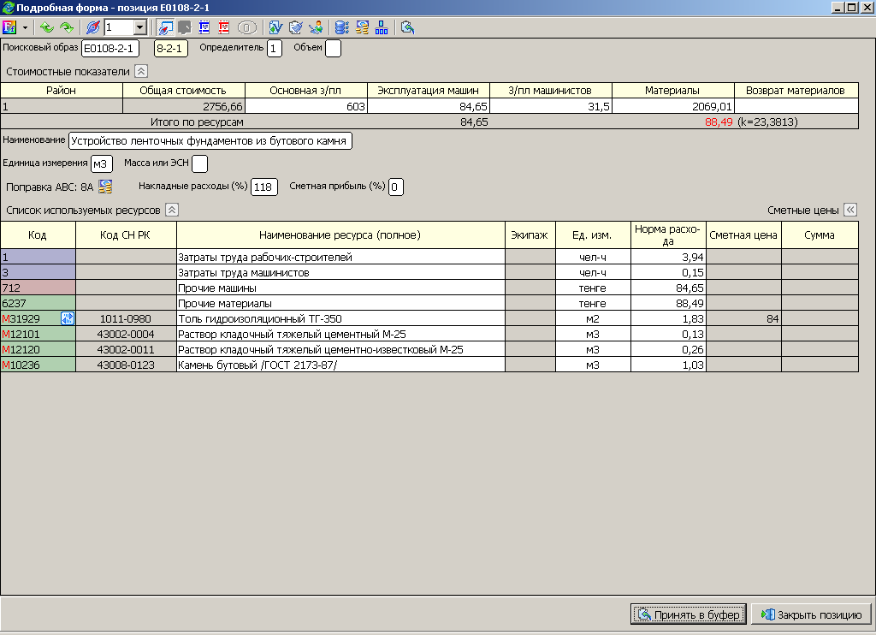Click the Наименование text field
The width and height of the screenshot is (876, 635).
210,141
